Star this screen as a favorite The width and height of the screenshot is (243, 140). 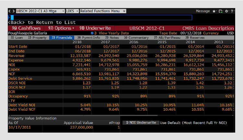point(214,11)
